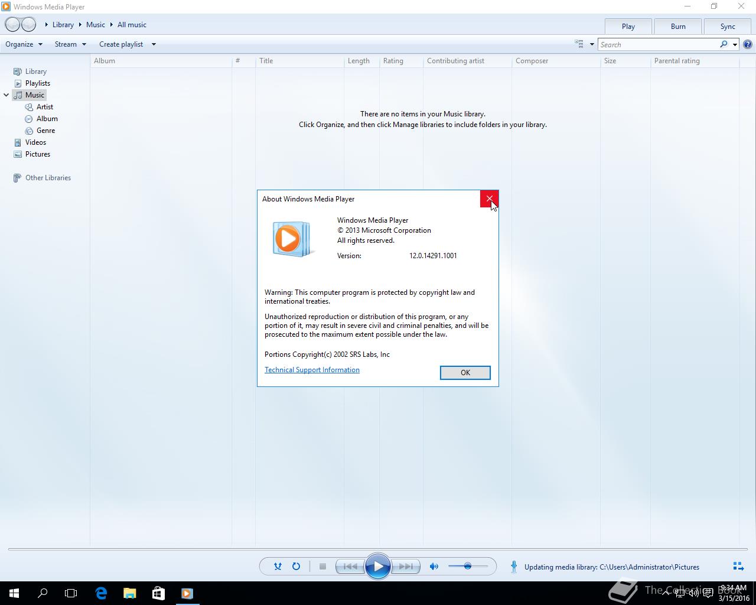This screenshot has height=605, width=756.
Task: Click the Contributing artist column header
Action: [467, 61]
